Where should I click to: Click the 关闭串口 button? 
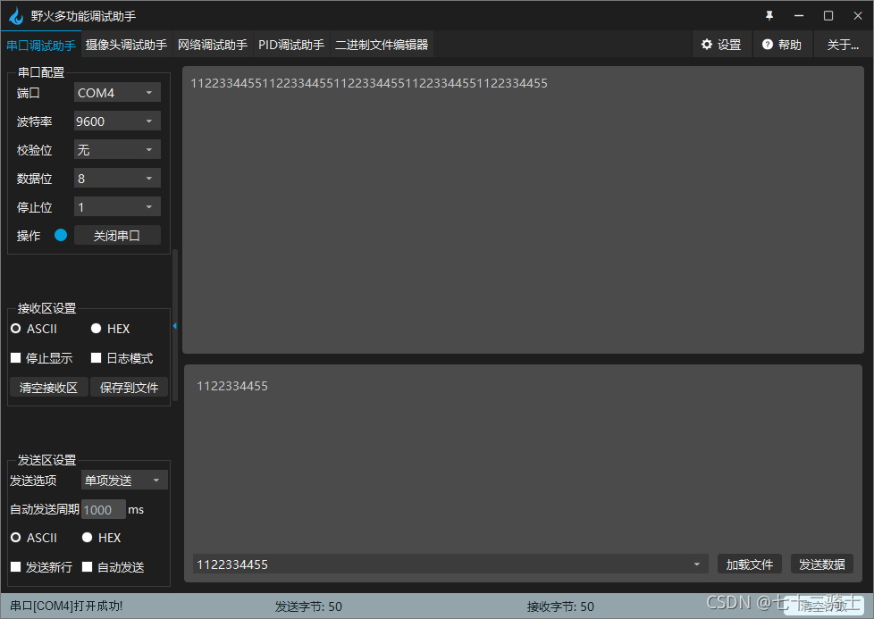(x=117, y=236)
